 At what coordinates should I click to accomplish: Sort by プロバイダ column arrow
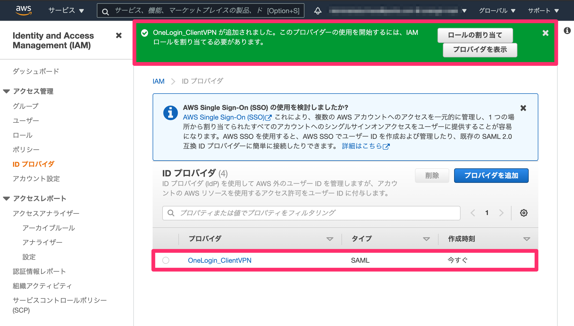click(330, 239)
